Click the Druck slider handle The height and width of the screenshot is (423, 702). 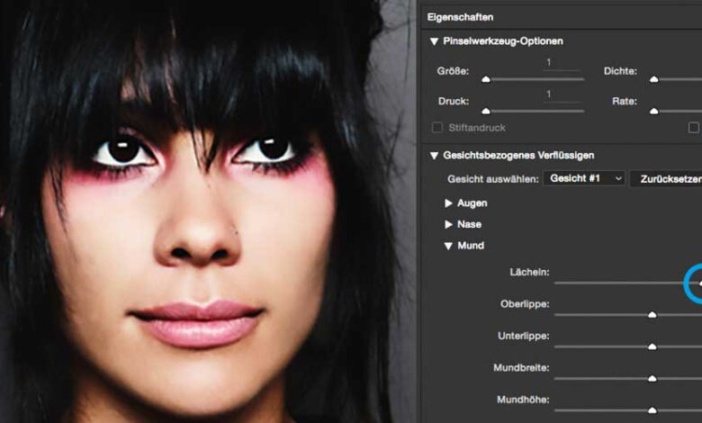(x=486, y=111)
